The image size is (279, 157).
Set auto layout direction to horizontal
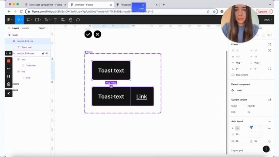point(237,128)
